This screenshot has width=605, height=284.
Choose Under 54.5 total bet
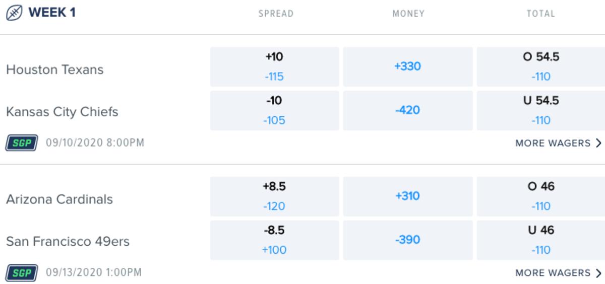(540, 110)
